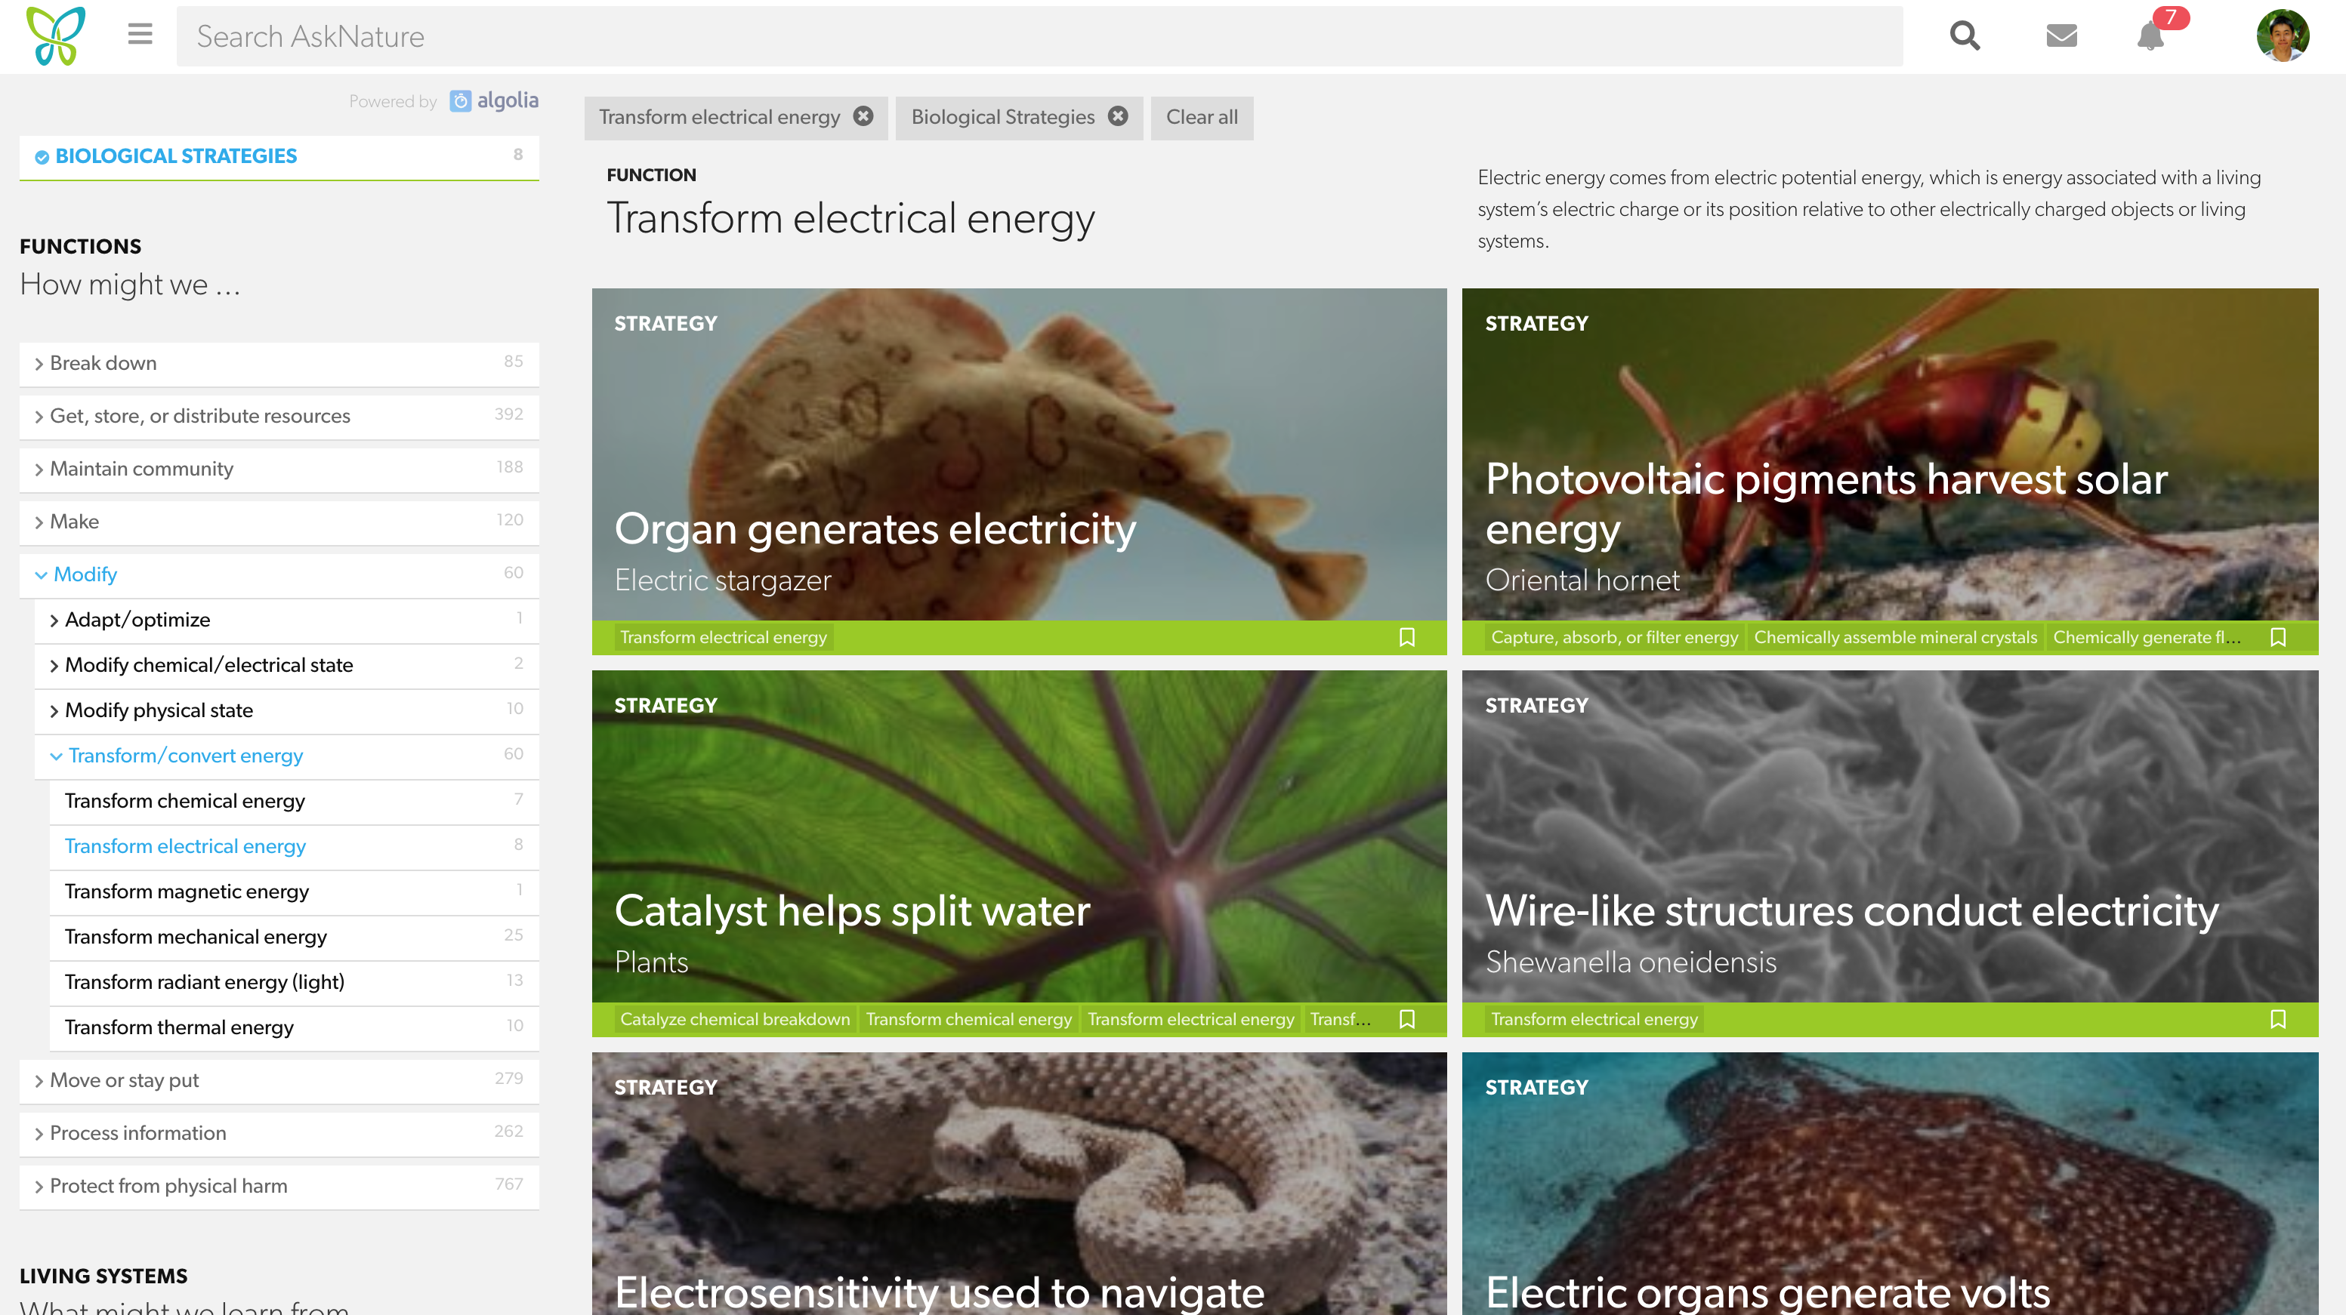Expand the Break down function

279,363
